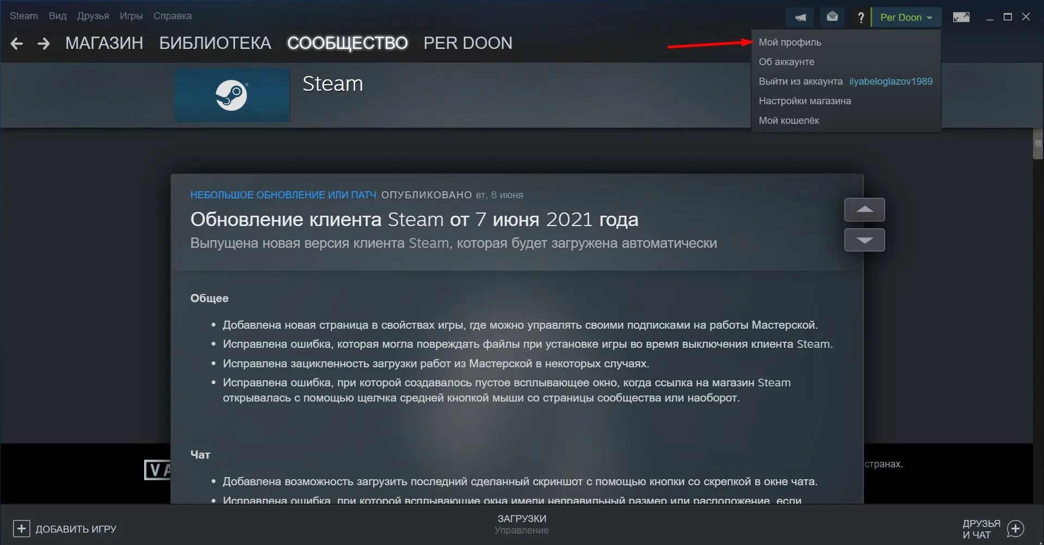Open the inbox envelope icon

point(832,17)
